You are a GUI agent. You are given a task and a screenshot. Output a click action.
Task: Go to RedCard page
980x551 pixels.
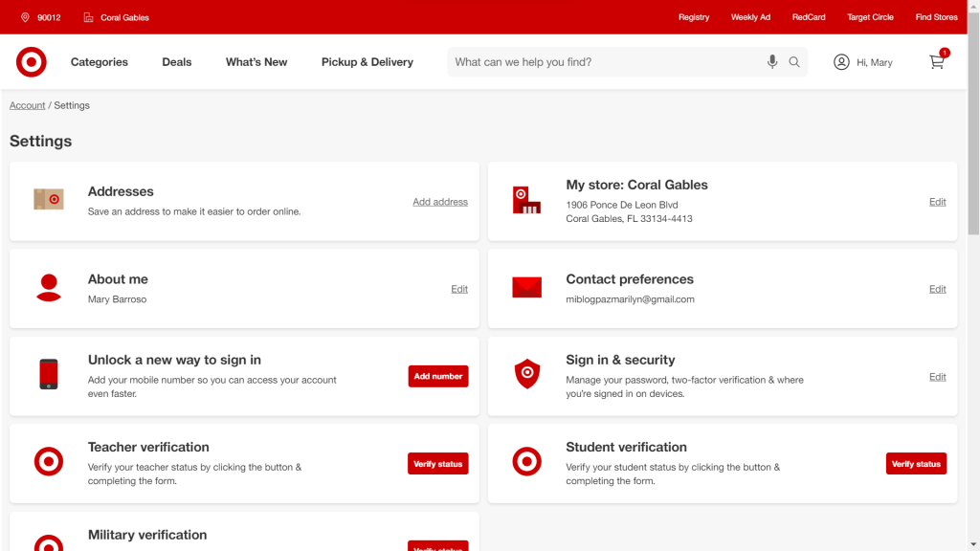tap(809, 17)
